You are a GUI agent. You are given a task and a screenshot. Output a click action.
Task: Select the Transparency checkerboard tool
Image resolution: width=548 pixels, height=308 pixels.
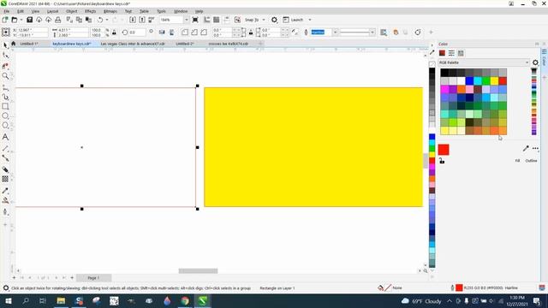click(5, 179)
